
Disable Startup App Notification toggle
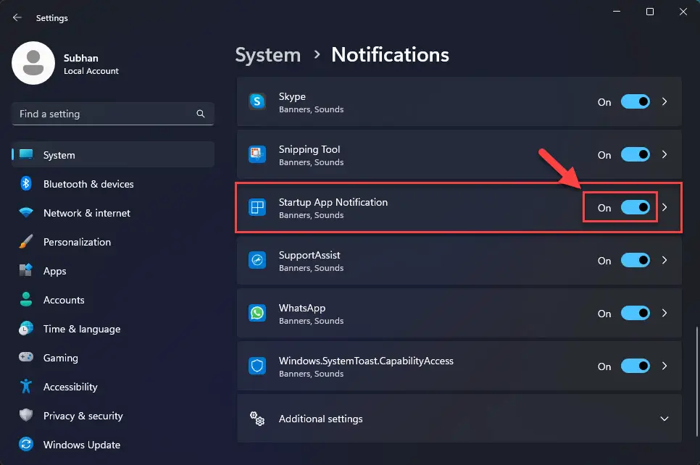[x=636, y=207]
